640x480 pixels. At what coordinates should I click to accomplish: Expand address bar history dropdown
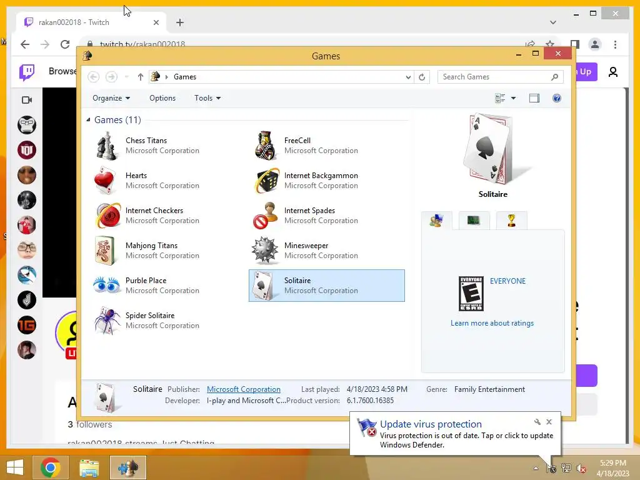coord(408,77)
